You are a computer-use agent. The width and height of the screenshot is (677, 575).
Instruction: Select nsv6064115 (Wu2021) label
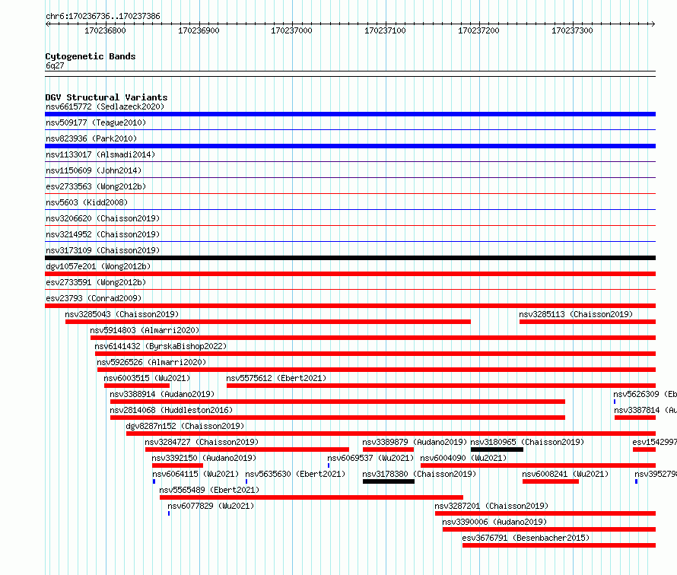tap(195, 474)
